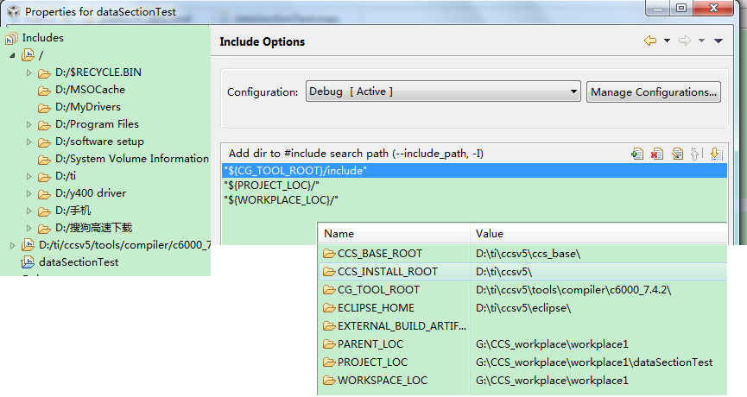Select the PROJECT_LOC variable row

coord(522,362)
